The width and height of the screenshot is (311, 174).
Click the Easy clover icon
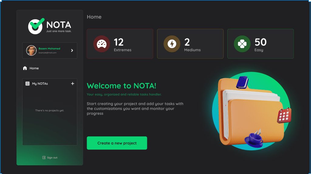click(242, 44)
